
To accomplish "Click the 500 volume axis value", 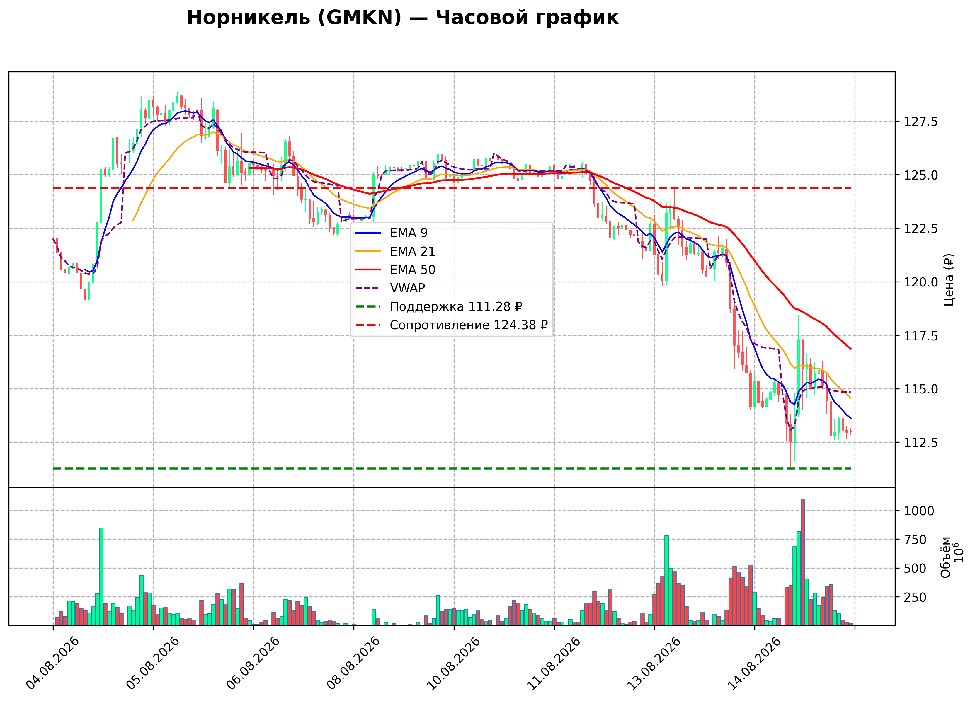I will coord(915,569).
